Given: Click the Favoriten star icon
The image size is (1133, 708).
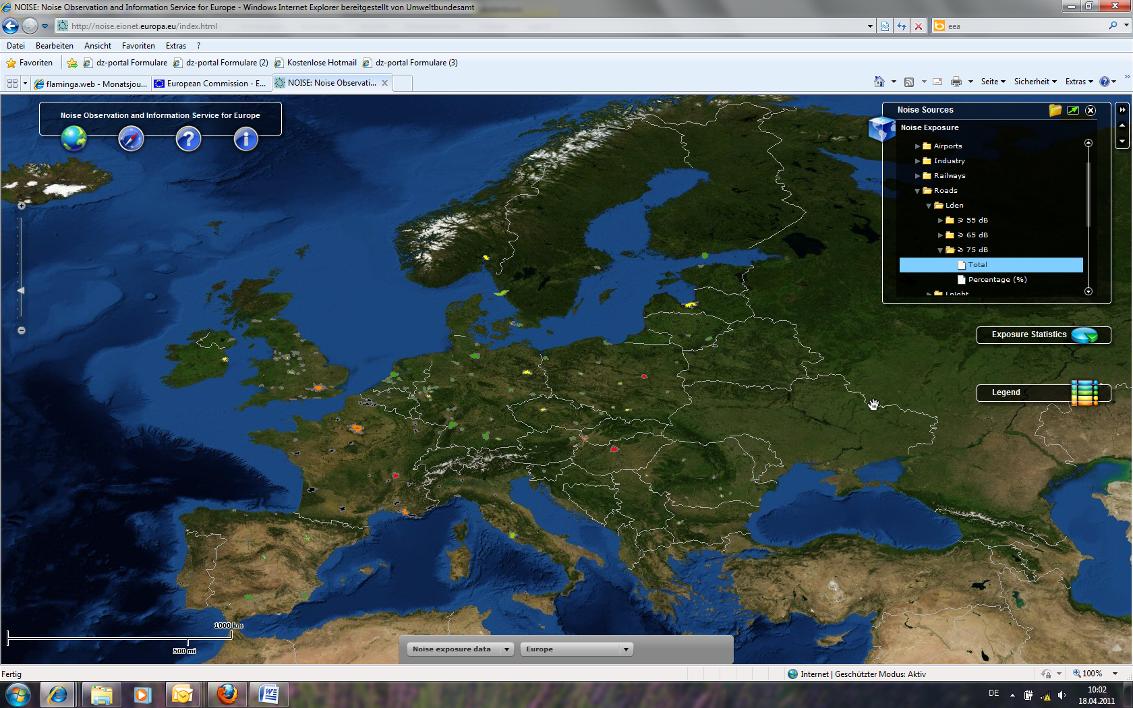Looking at the screenshot, I should click(11, 63).
